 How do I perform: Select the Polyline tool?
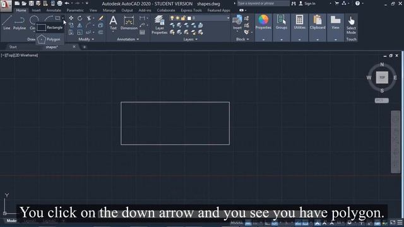[x=20, y=23]
